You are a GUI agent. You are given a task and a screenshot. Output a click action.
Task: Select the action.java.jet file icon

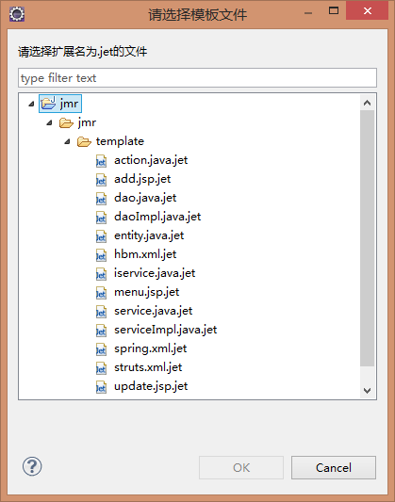[x=101, y=161]
